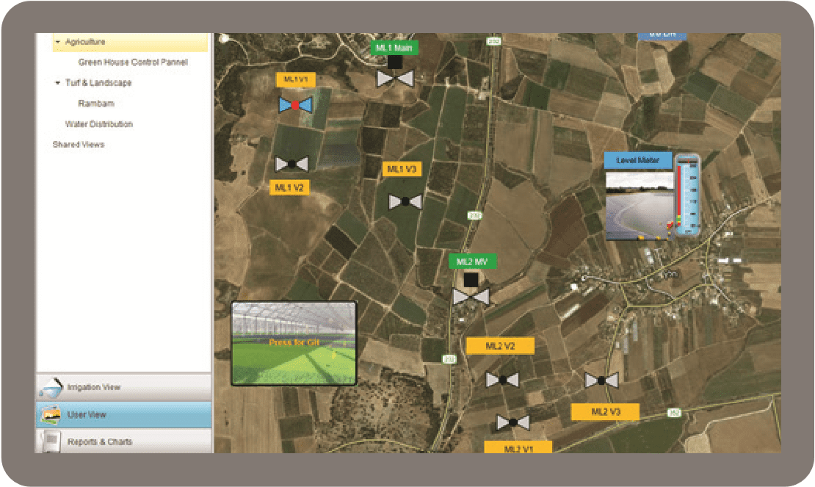Viewport: 815px width, 487px height.
Task: Switch to Reports & Charts tab
Action: [123, 441]
